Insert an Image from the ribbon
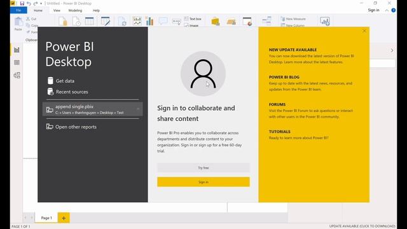The width and height of the screenshot is (407, 229). tap(191, 25)
